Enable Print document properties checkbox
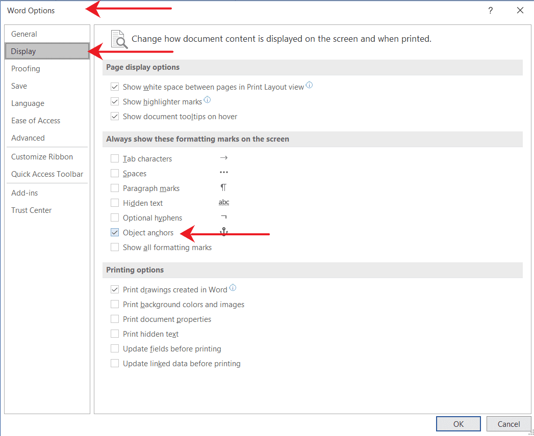The width and height of the screenshot is (534, 436). point(115,319)
